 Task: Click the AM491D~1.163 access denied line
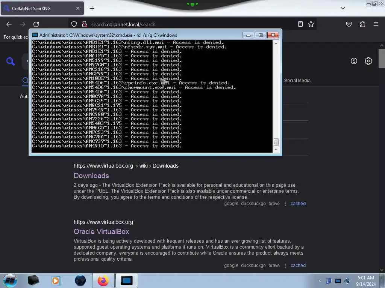pos(107,146)
